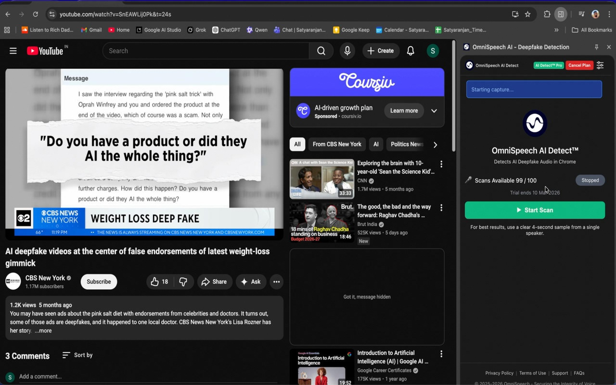Open YouTube notifications bell

click(411, 51)
